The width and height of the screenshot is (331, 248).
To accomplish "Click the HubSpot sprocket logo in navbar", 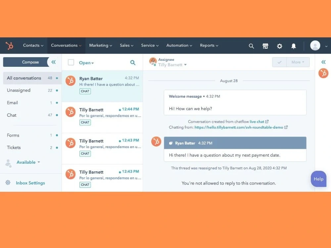I will (x=9, y=46).
